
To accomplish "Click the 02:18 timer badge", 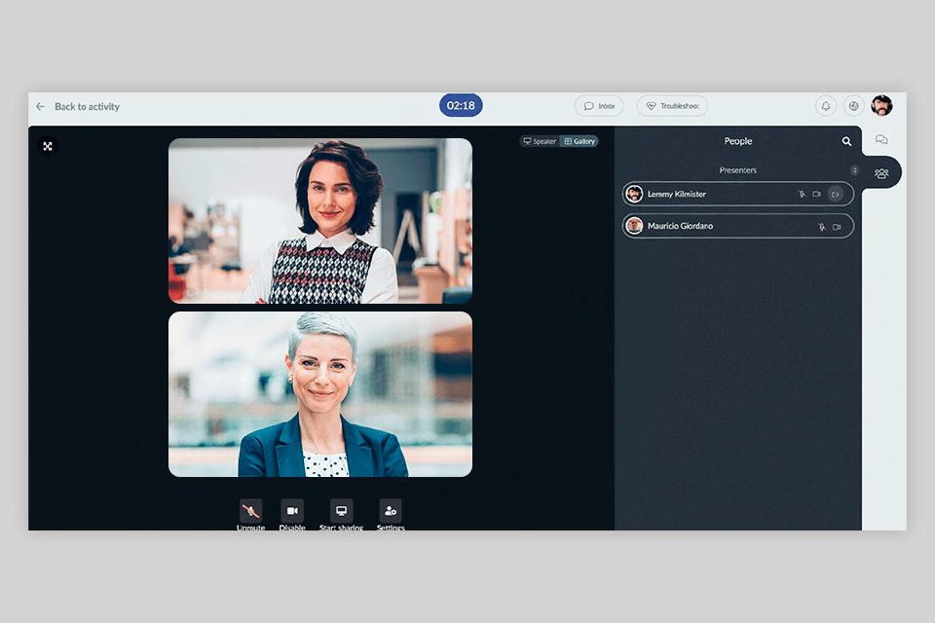I will click(461, 105).
